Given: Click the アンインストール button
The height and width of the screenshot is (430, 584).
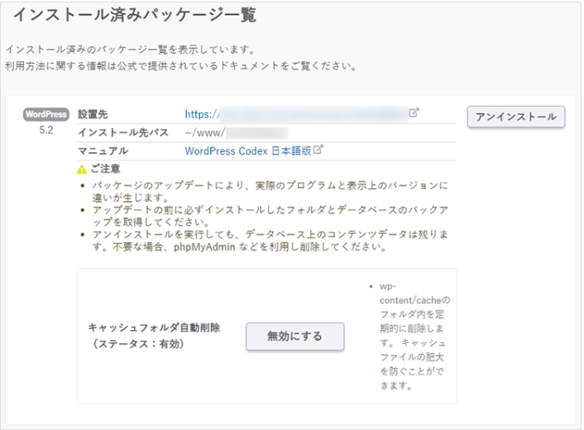Looking at the screenshot, I should click(516, 117).
